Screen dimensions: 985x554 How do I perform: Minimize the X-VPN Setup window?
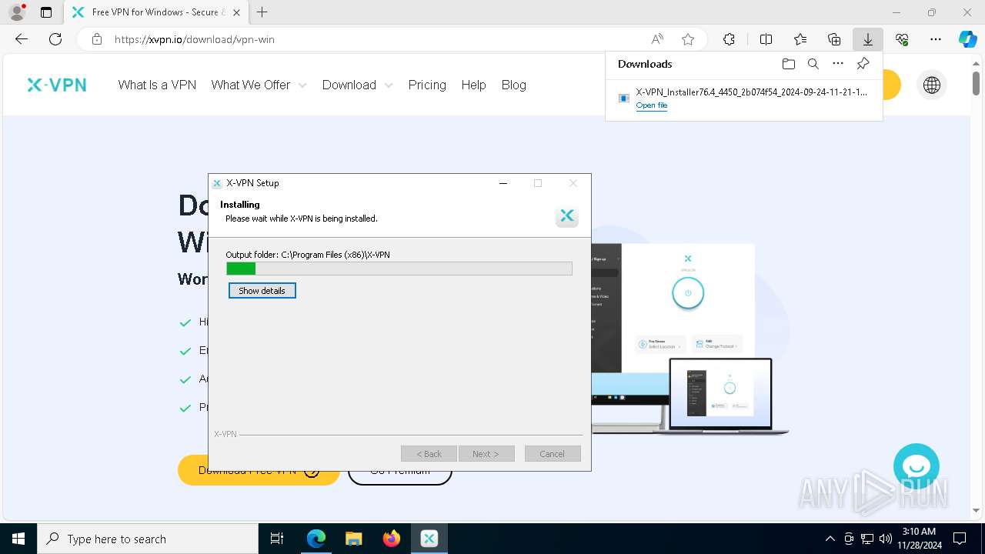coord(503,183)
